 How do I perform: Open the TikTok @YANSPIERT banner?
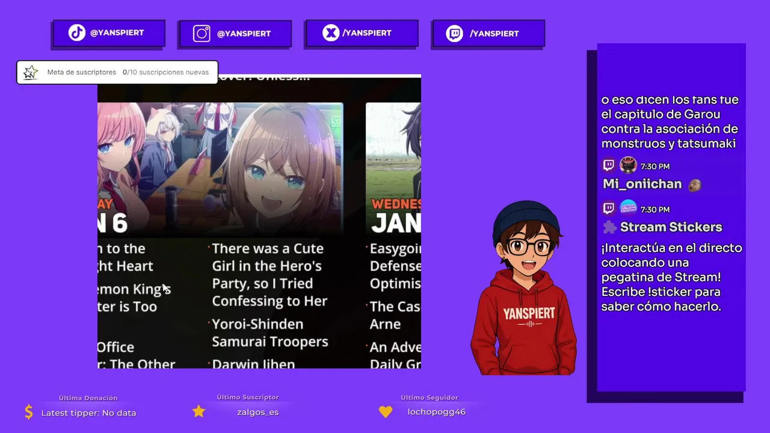[x=109, y=33]
